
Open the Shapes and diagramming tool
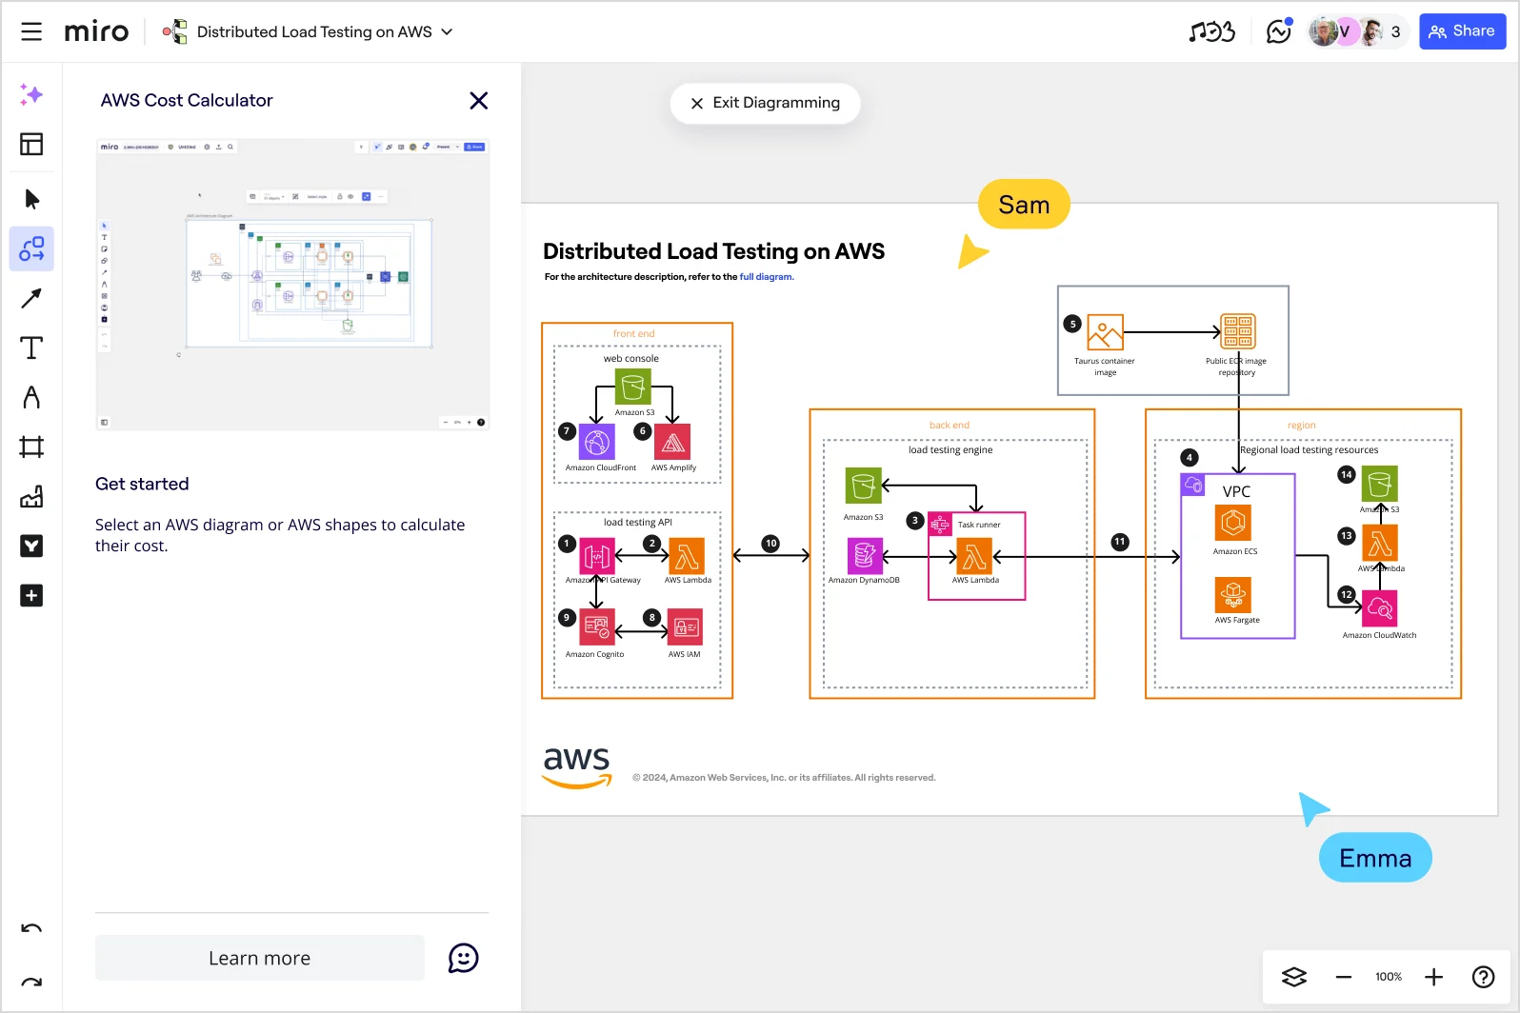pyautogui.click(x=31, y=248)
